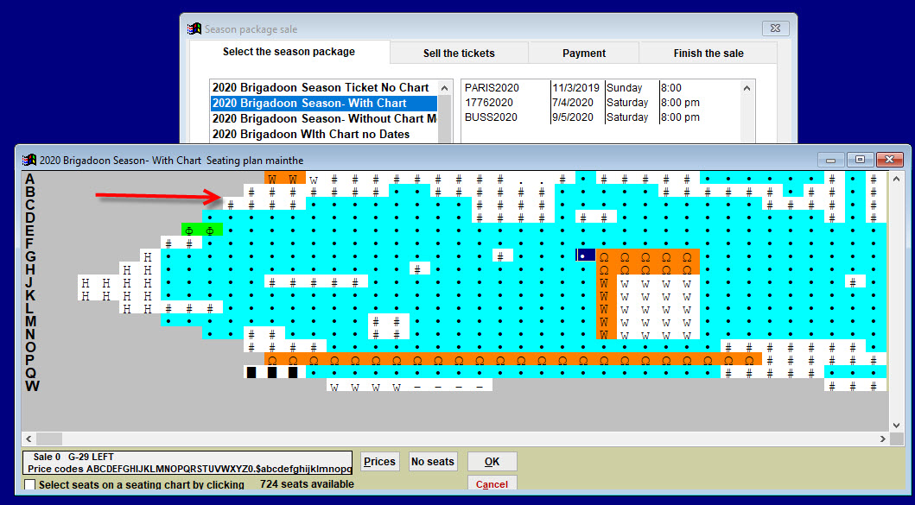Select the PARIS2020 performance row

point(601,88)
